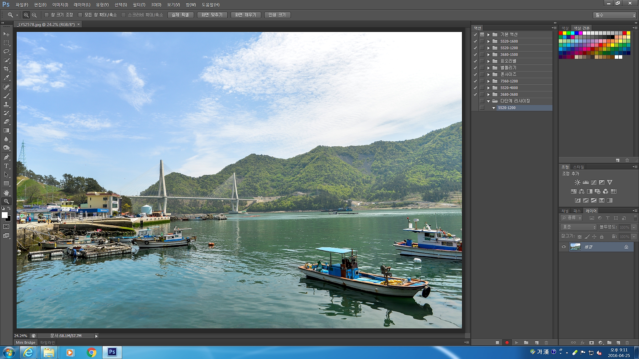Select the Hand tool
The image size is (639, 359).
pos(6,192)
